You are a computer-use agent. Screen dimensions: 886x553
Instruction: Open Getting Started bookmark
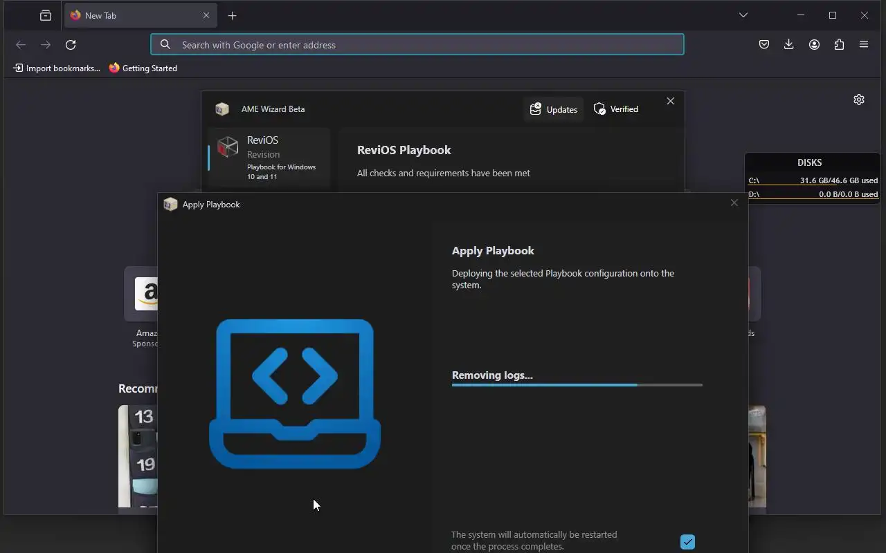click(x=143, y=68)
